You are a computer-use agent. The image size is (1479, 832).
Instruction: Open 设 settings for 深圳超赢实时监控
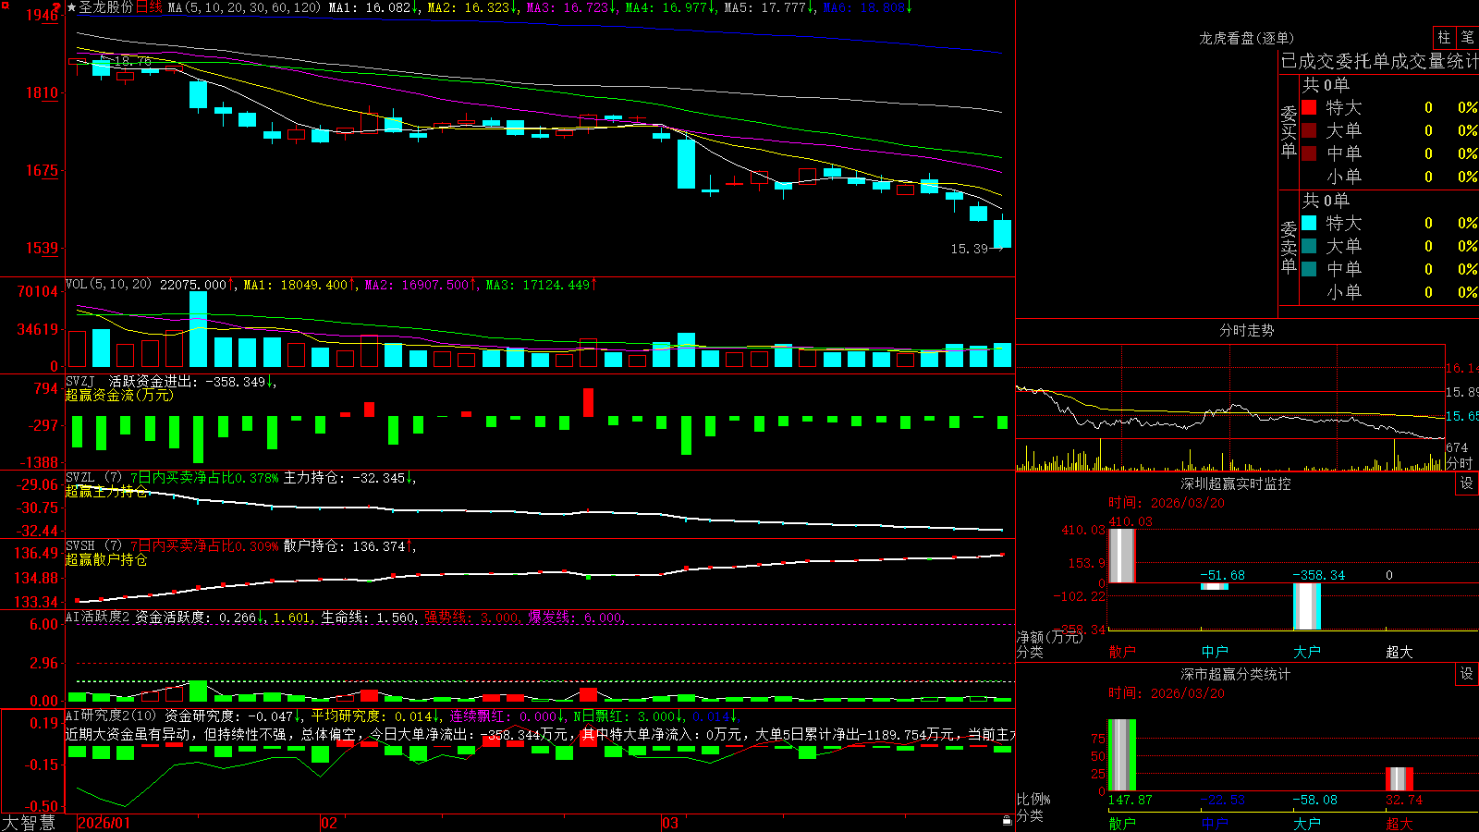pos(1467,483)
